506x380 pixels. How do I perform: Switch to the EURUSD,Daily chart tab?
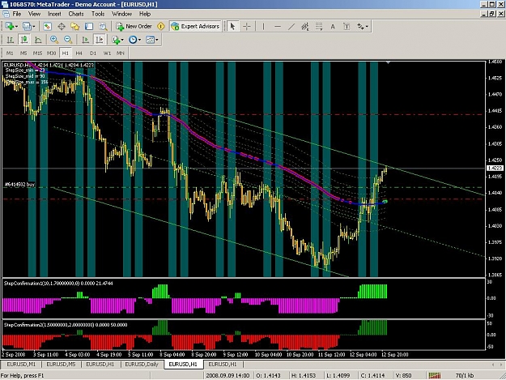[142, 364]
